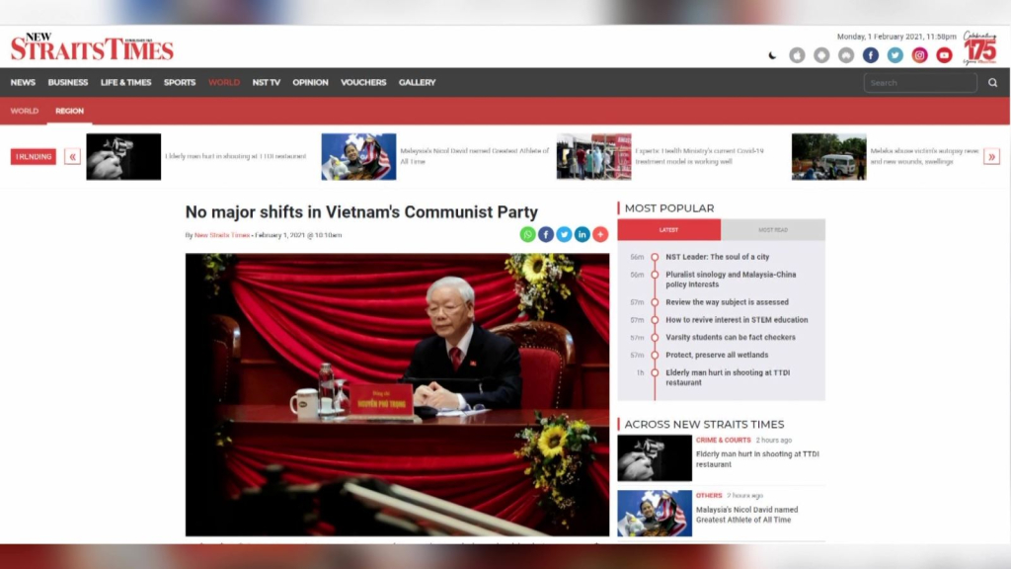The height and width of the screenshot is (569, 1011).
Task: Open the Opinion menu item
Action: [310, 83]
